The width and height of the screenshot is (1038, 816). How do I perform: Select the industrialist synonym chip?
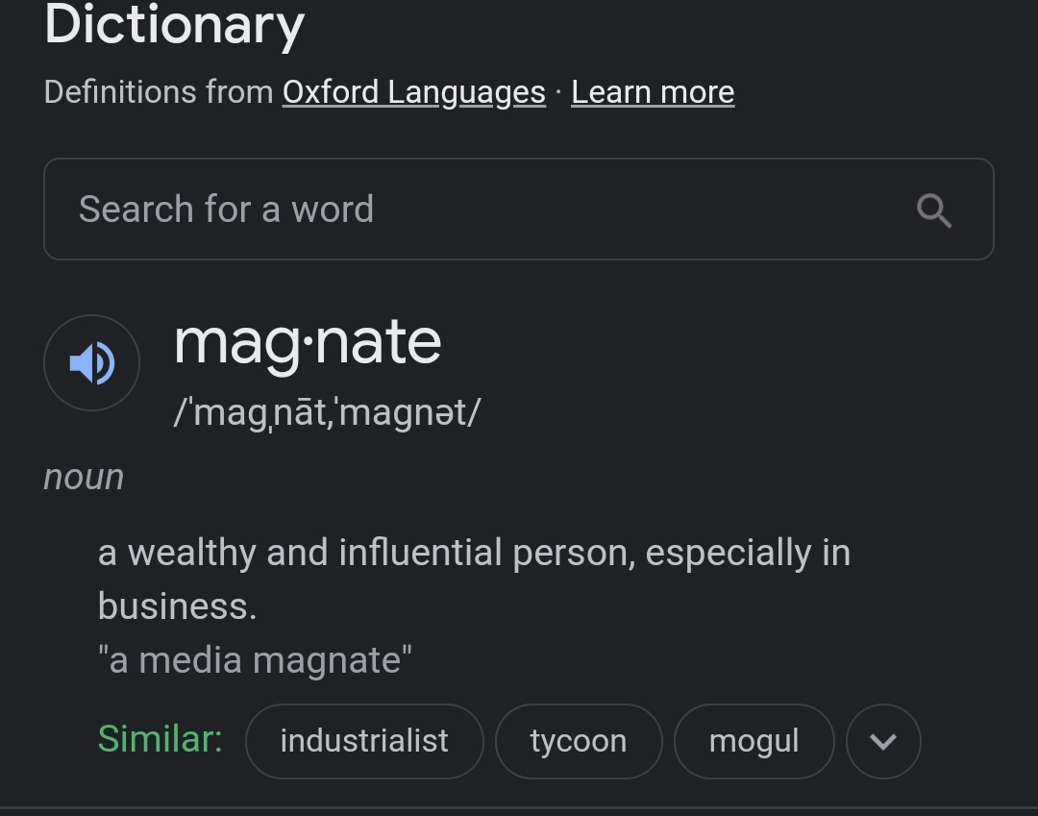point(364,741)
